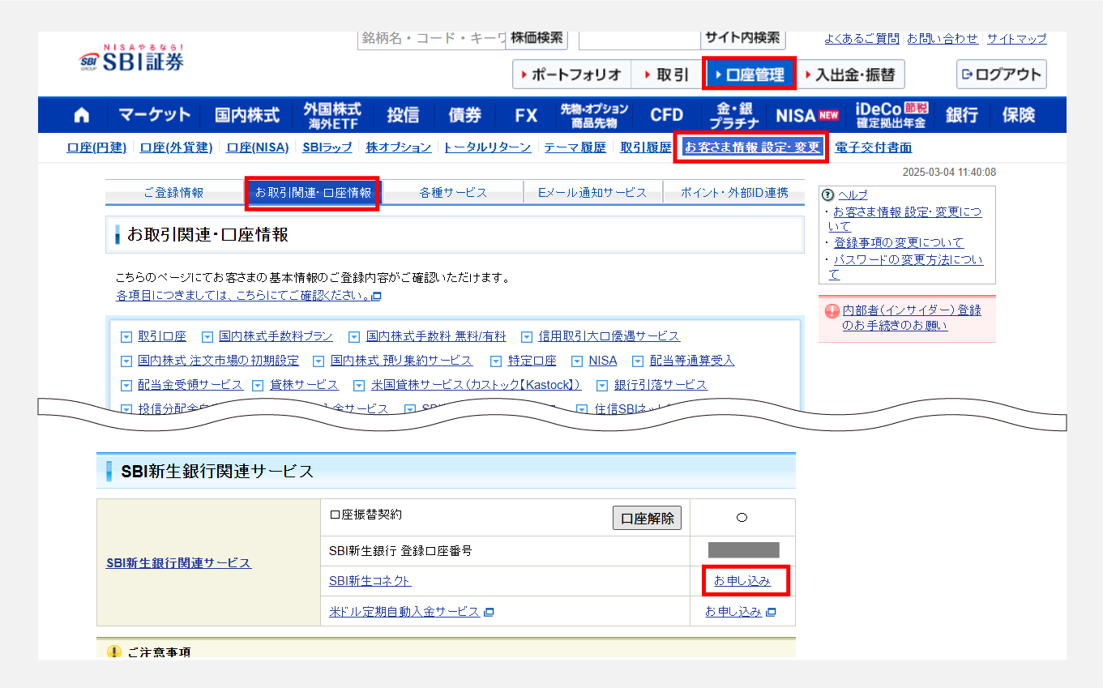
Task: Open the 内部者(インサイダー)登録のお手続きのお願い link
Action: coord(912,318)
